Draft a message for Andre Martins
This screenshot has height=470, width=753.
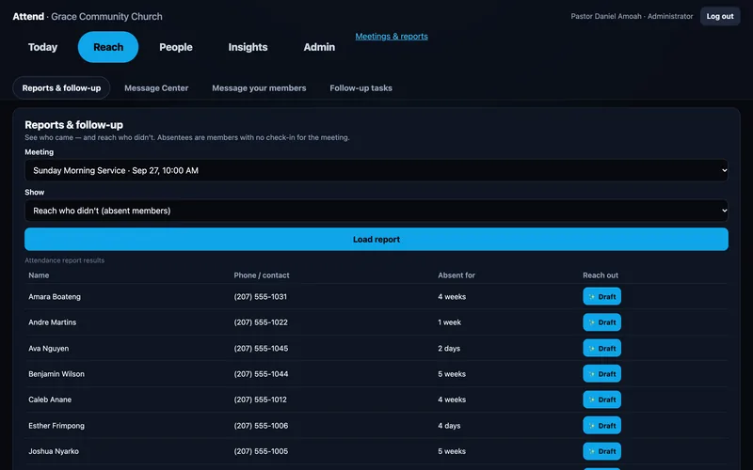pos(601,322)
